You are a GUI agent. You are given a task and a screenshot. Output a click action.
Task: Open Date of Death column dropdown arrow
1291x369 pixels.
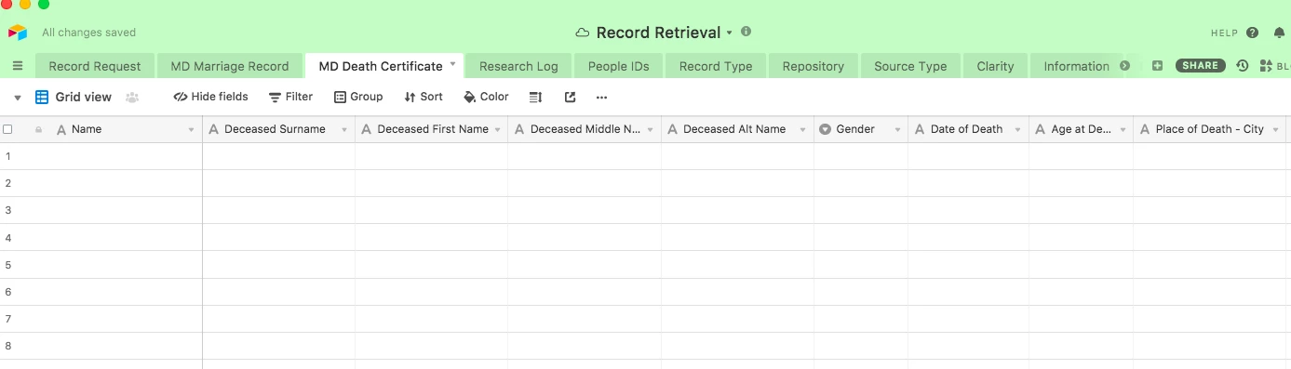(1018, 130)
